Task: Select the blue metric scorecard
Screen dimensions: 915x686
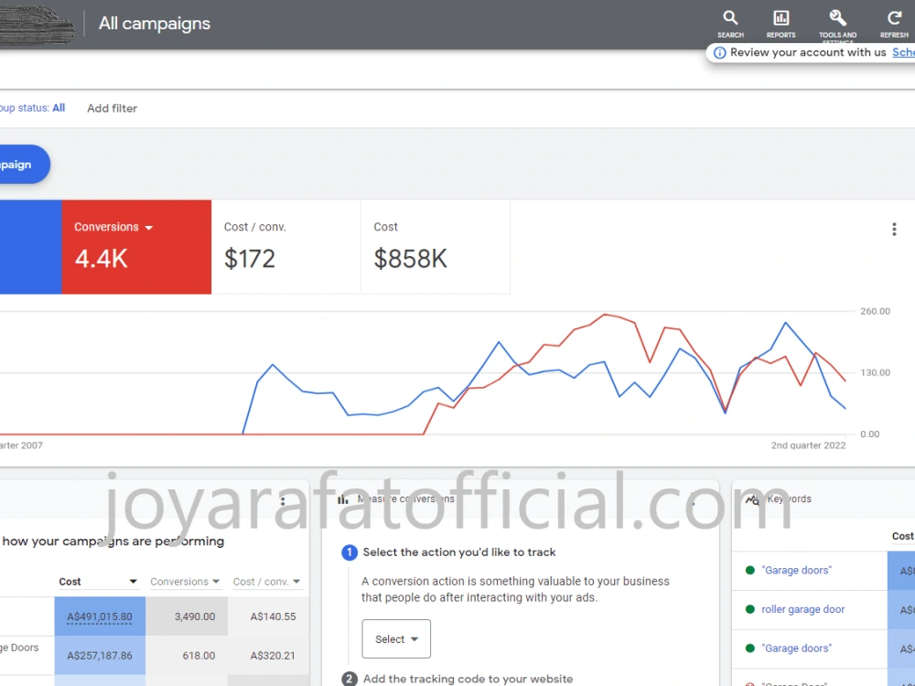Action: [30, 247]
